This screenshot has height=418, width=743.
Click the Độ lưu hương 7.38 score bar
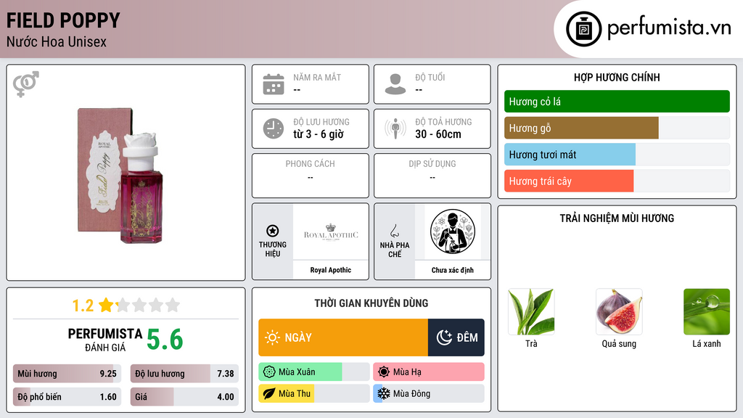184,374
